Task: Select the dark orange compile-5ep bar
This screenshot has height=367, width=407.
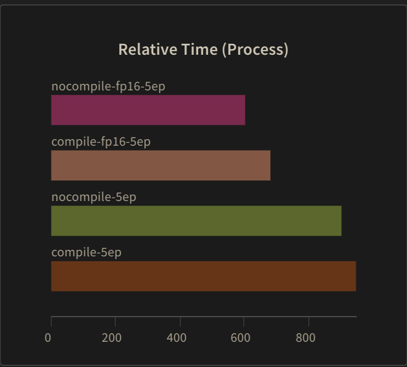Action: tap(203, 276)
